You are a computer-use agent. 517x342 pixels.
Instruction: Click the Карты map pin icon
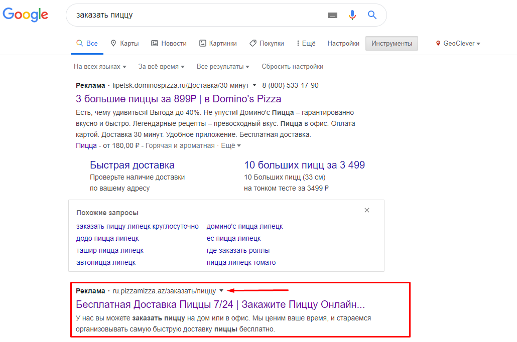click(113, 43)
